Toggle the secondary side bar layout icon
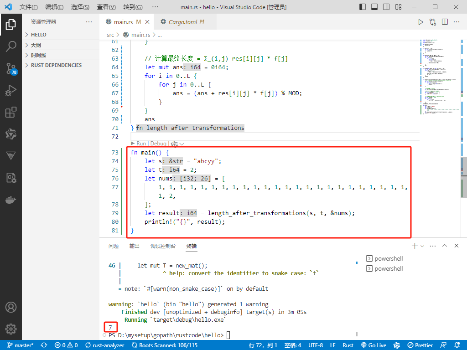 pyautogui.click(x=386, y=7)
